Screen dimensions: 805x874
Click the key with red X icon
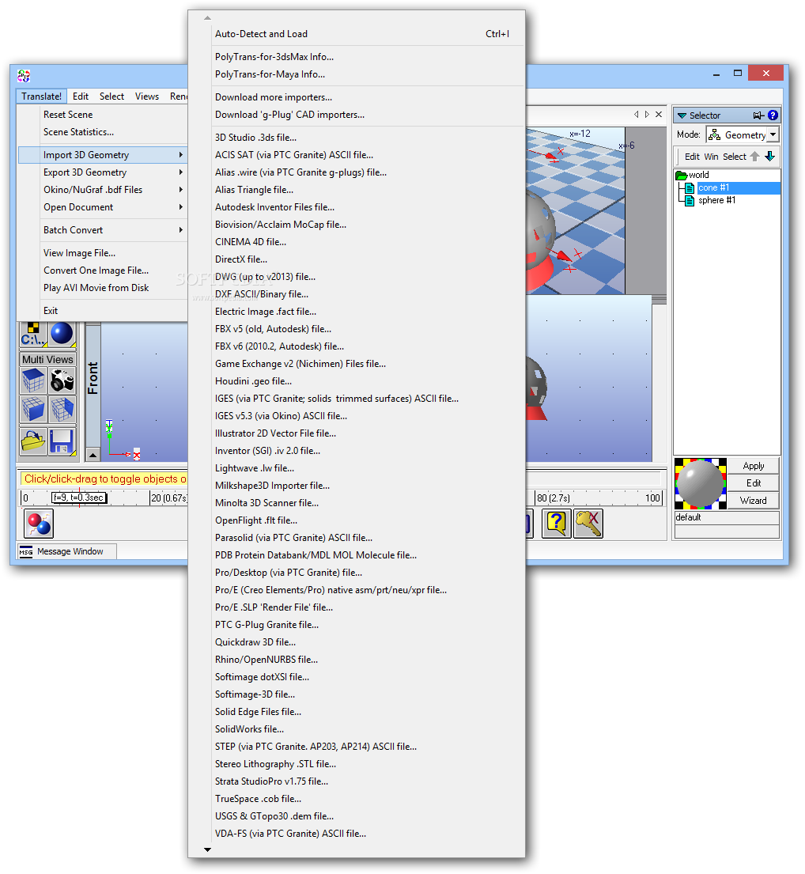[x=588, y=524]
